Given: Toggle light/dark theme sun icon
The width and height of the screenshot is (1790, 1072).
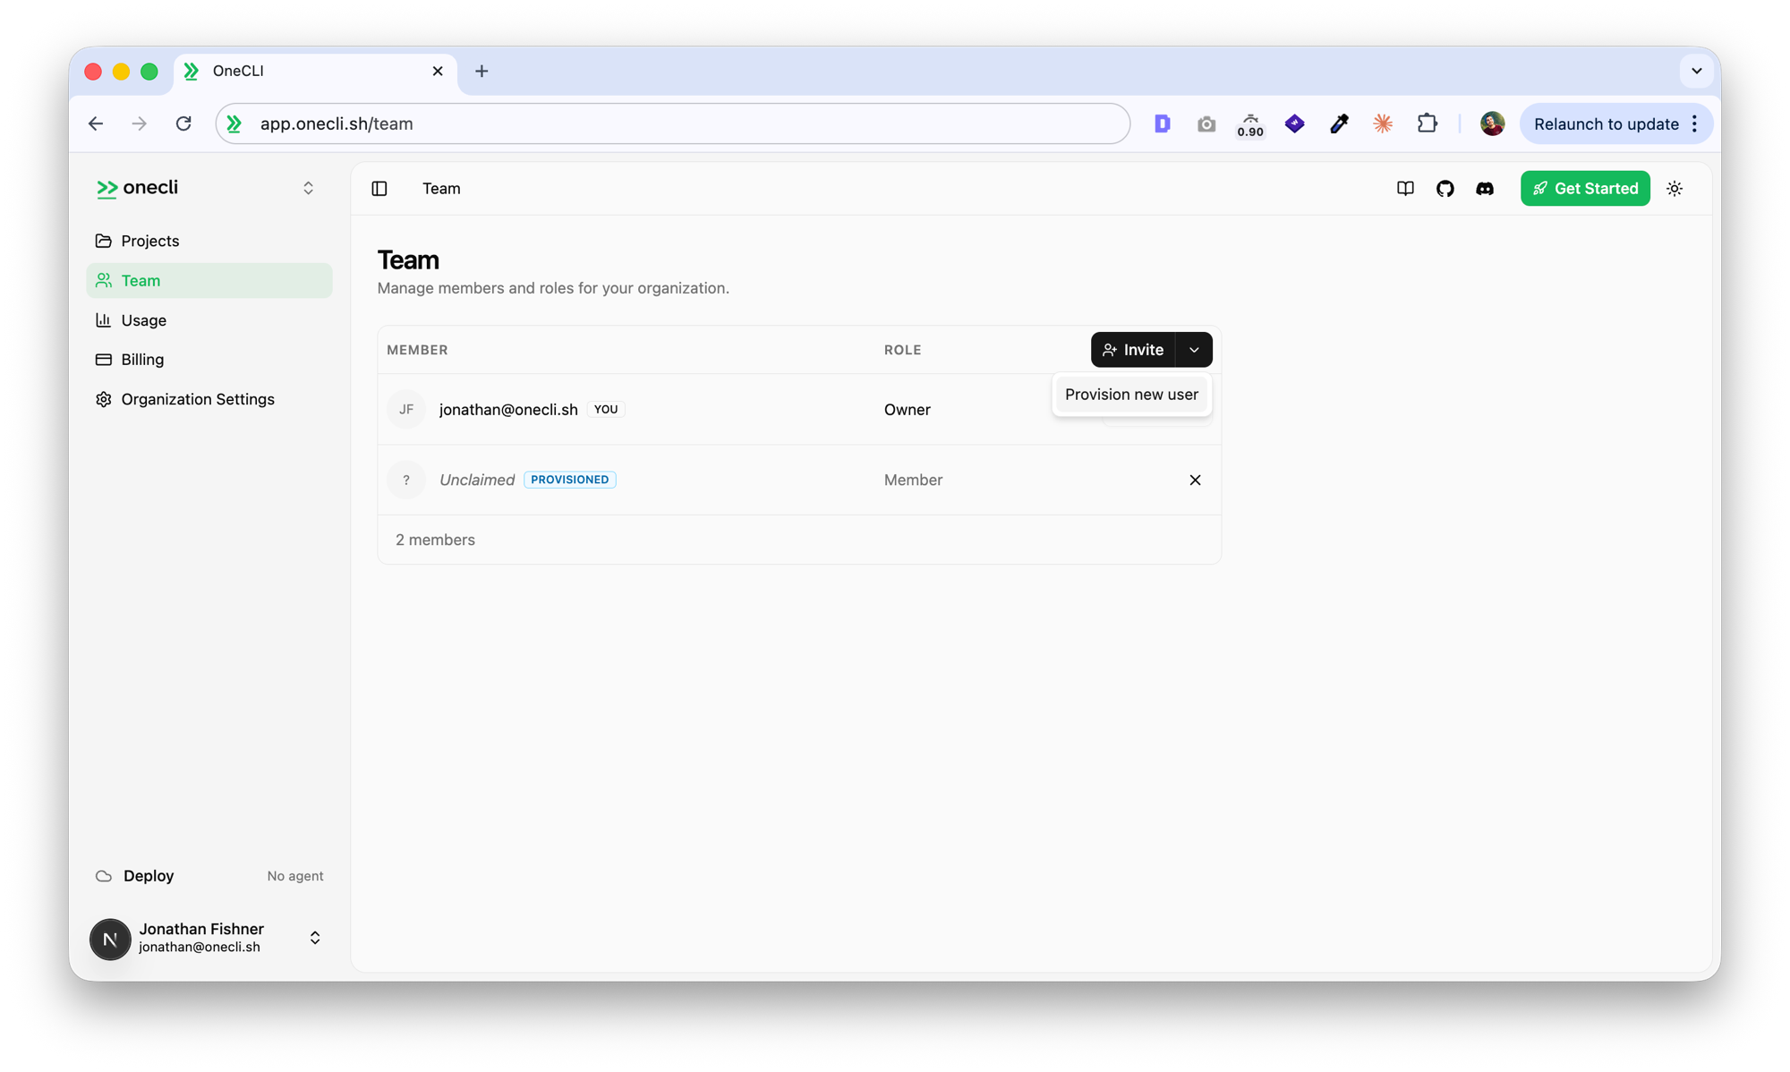Looking at the screenshot, I should [1675, 188].
